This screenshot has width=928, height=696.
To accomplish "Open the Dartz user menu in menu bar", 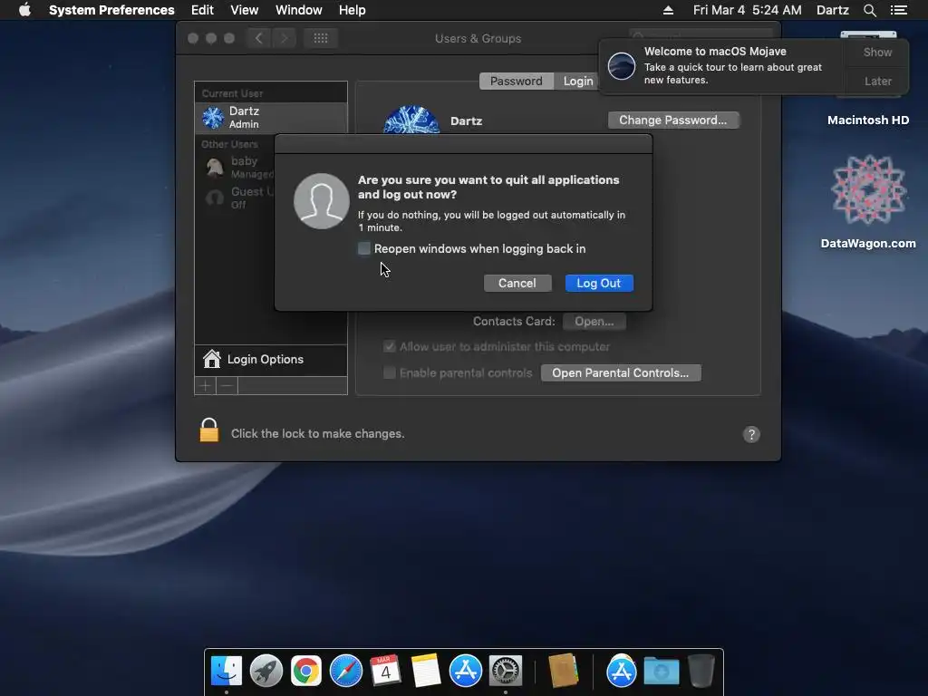I will pos(832,10).
